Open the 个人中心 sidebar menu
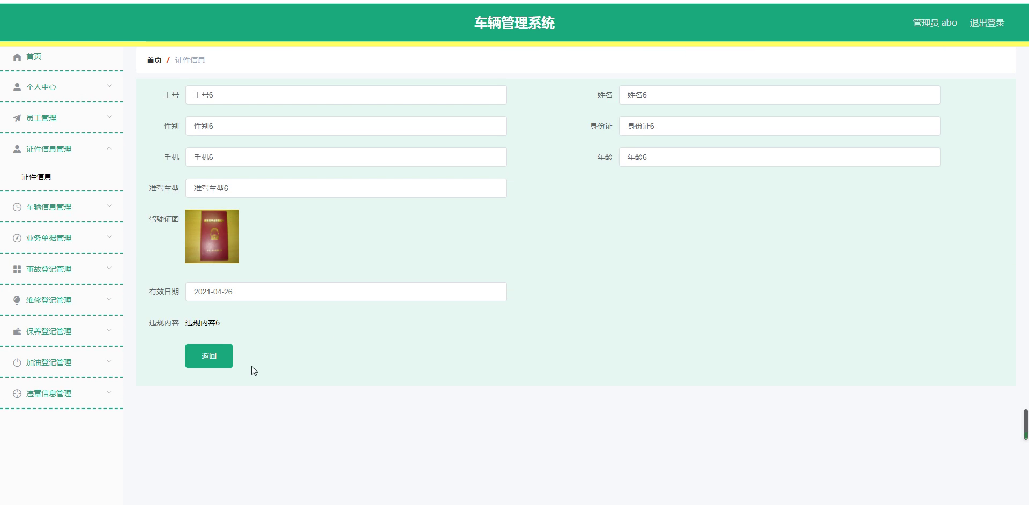 click(62, 87)
